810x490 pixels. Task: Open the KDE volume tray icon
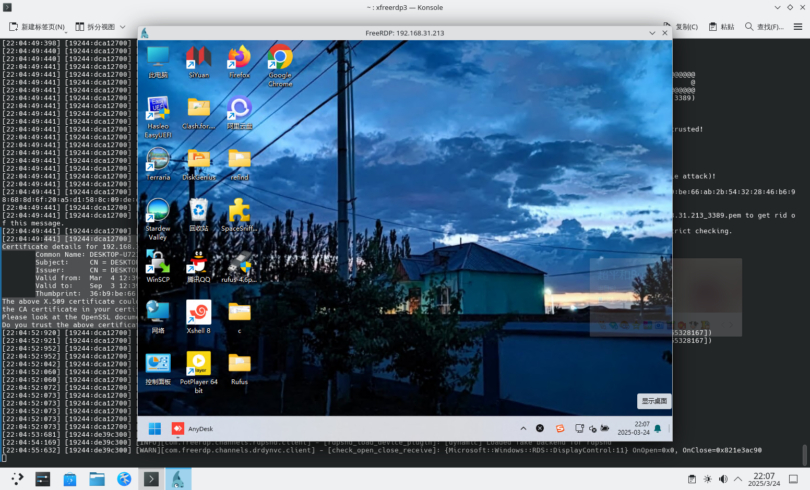pos(723,479)
